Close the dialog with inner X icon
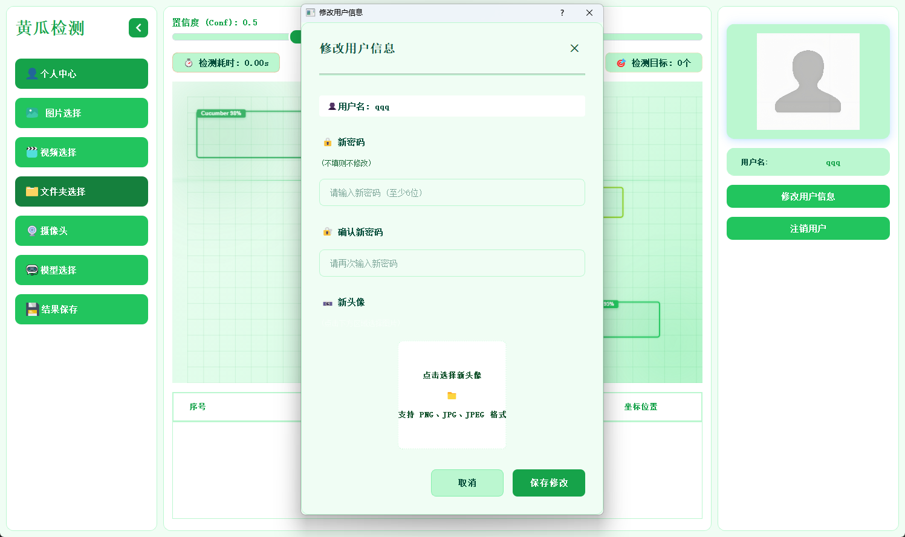 [x=574, y=48]
